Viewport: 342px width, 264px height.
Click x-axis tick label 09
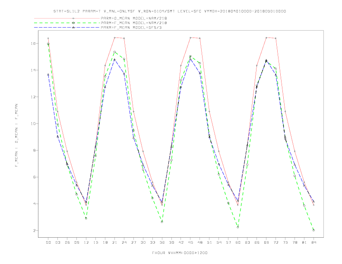click(76, 242)
